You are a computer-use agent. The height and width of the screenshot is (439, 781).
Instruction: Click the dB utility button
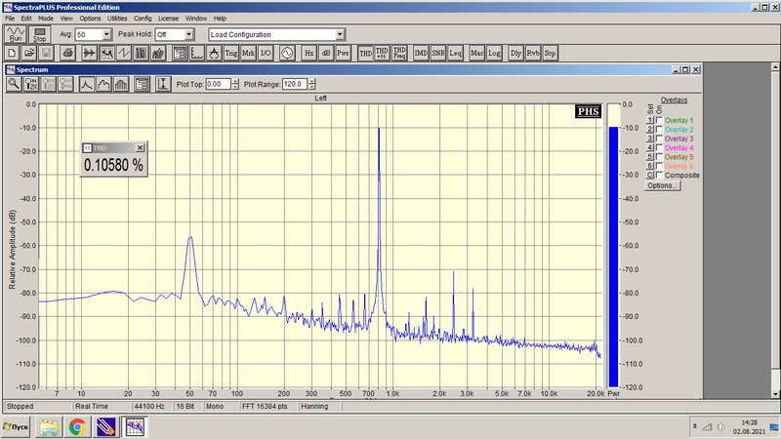point(326,53)
